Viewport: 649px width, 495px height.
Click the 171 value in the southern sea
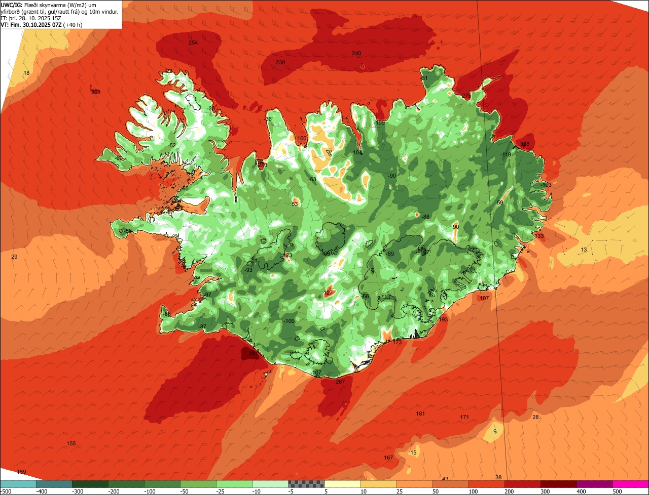coord(464,418)
